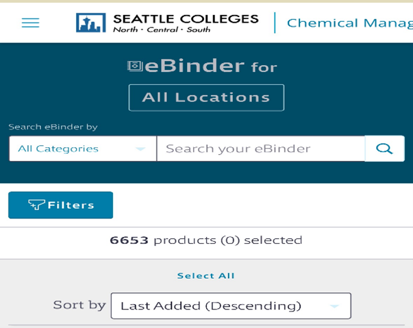Focus the Search your eBinder field
This screenshot has width=413, height=328.
(260, 149)
